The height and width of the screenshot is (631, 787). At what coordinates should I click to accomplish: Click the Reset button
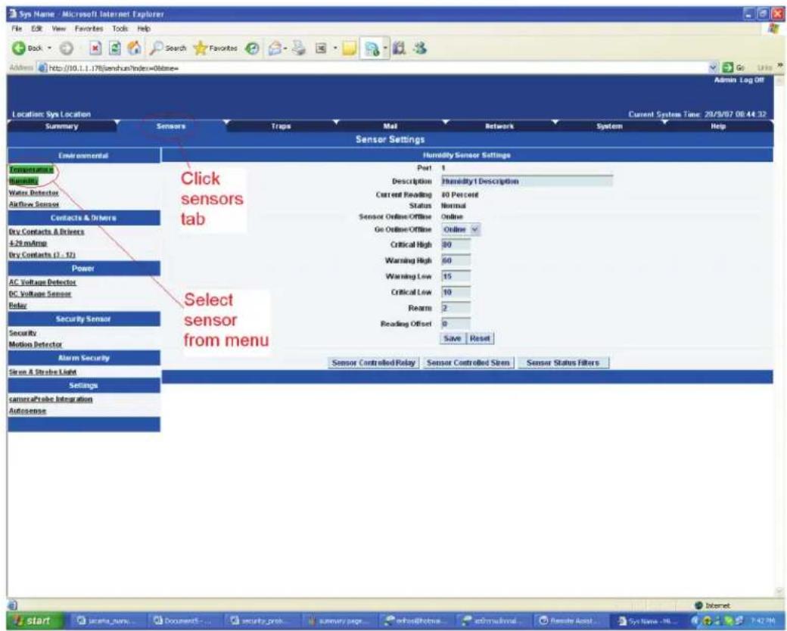(x=480, y=338)
